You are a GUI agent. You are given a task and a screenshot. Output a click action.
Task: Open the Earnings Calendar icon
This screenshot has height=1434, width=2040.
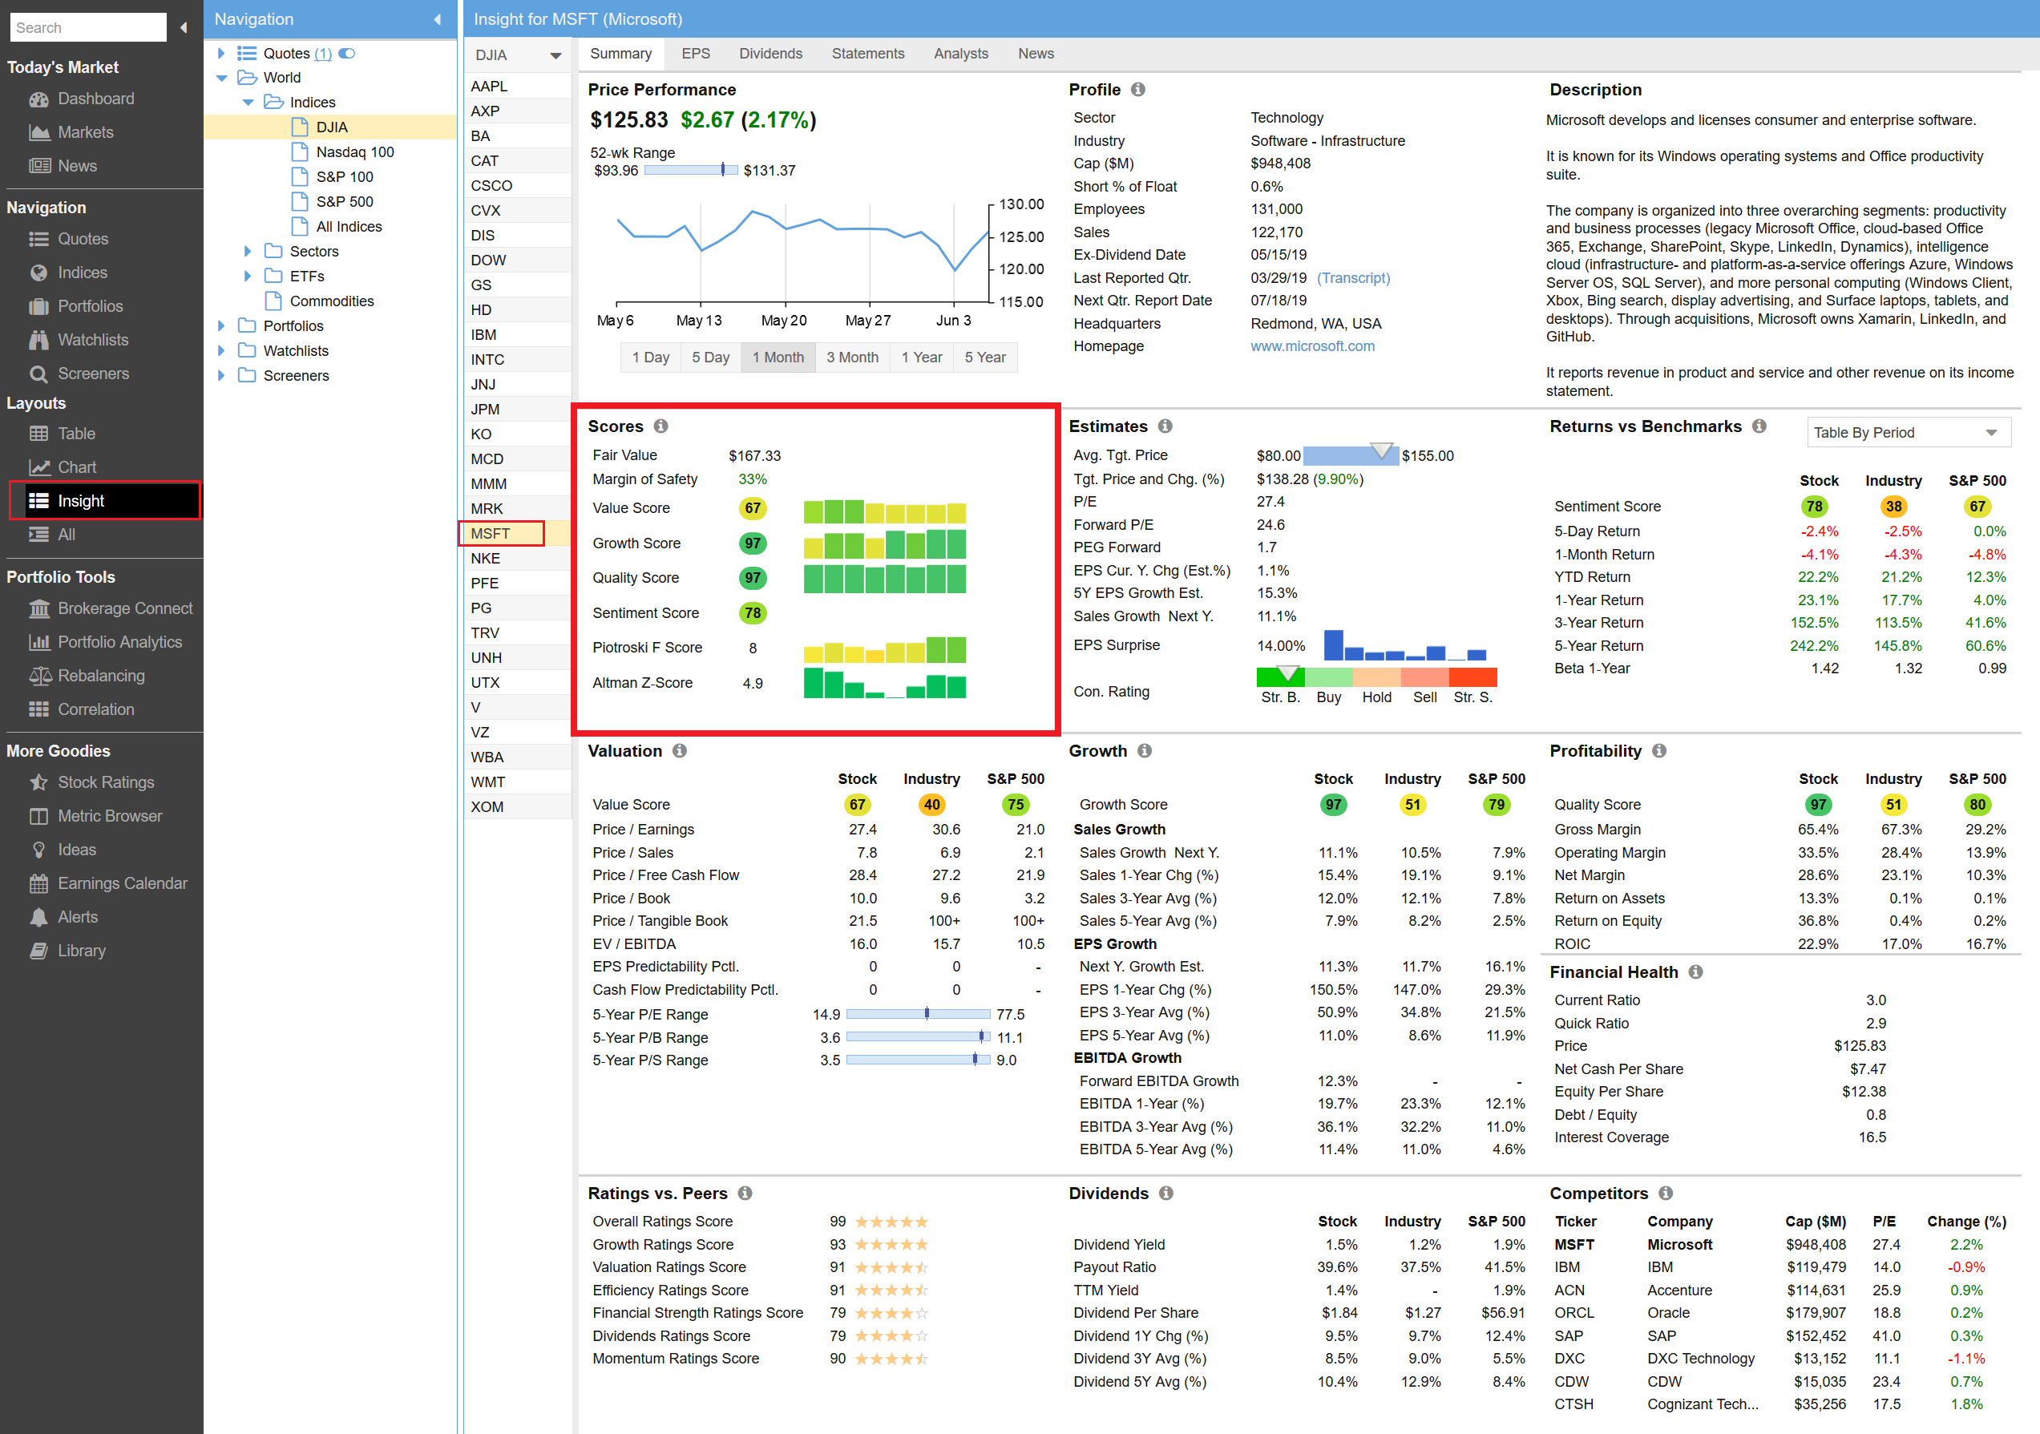pos(39,884)
